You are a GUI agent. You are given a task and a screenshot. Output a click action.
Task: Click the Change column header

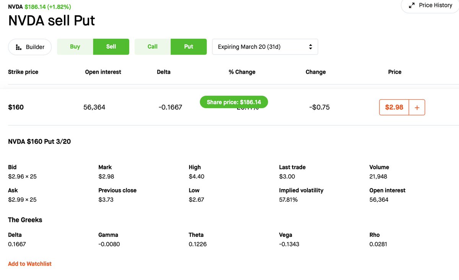tap(316, 72)
